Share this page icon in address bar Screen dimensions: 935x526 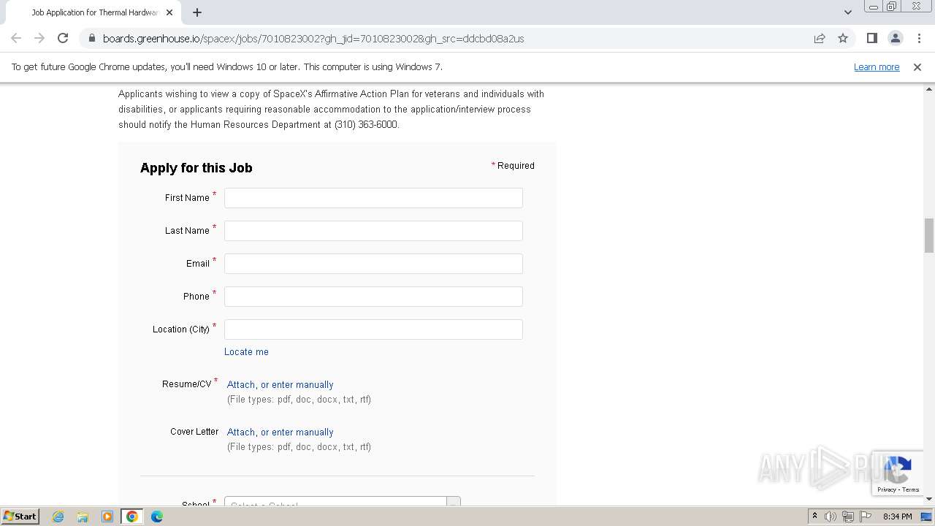820,38
